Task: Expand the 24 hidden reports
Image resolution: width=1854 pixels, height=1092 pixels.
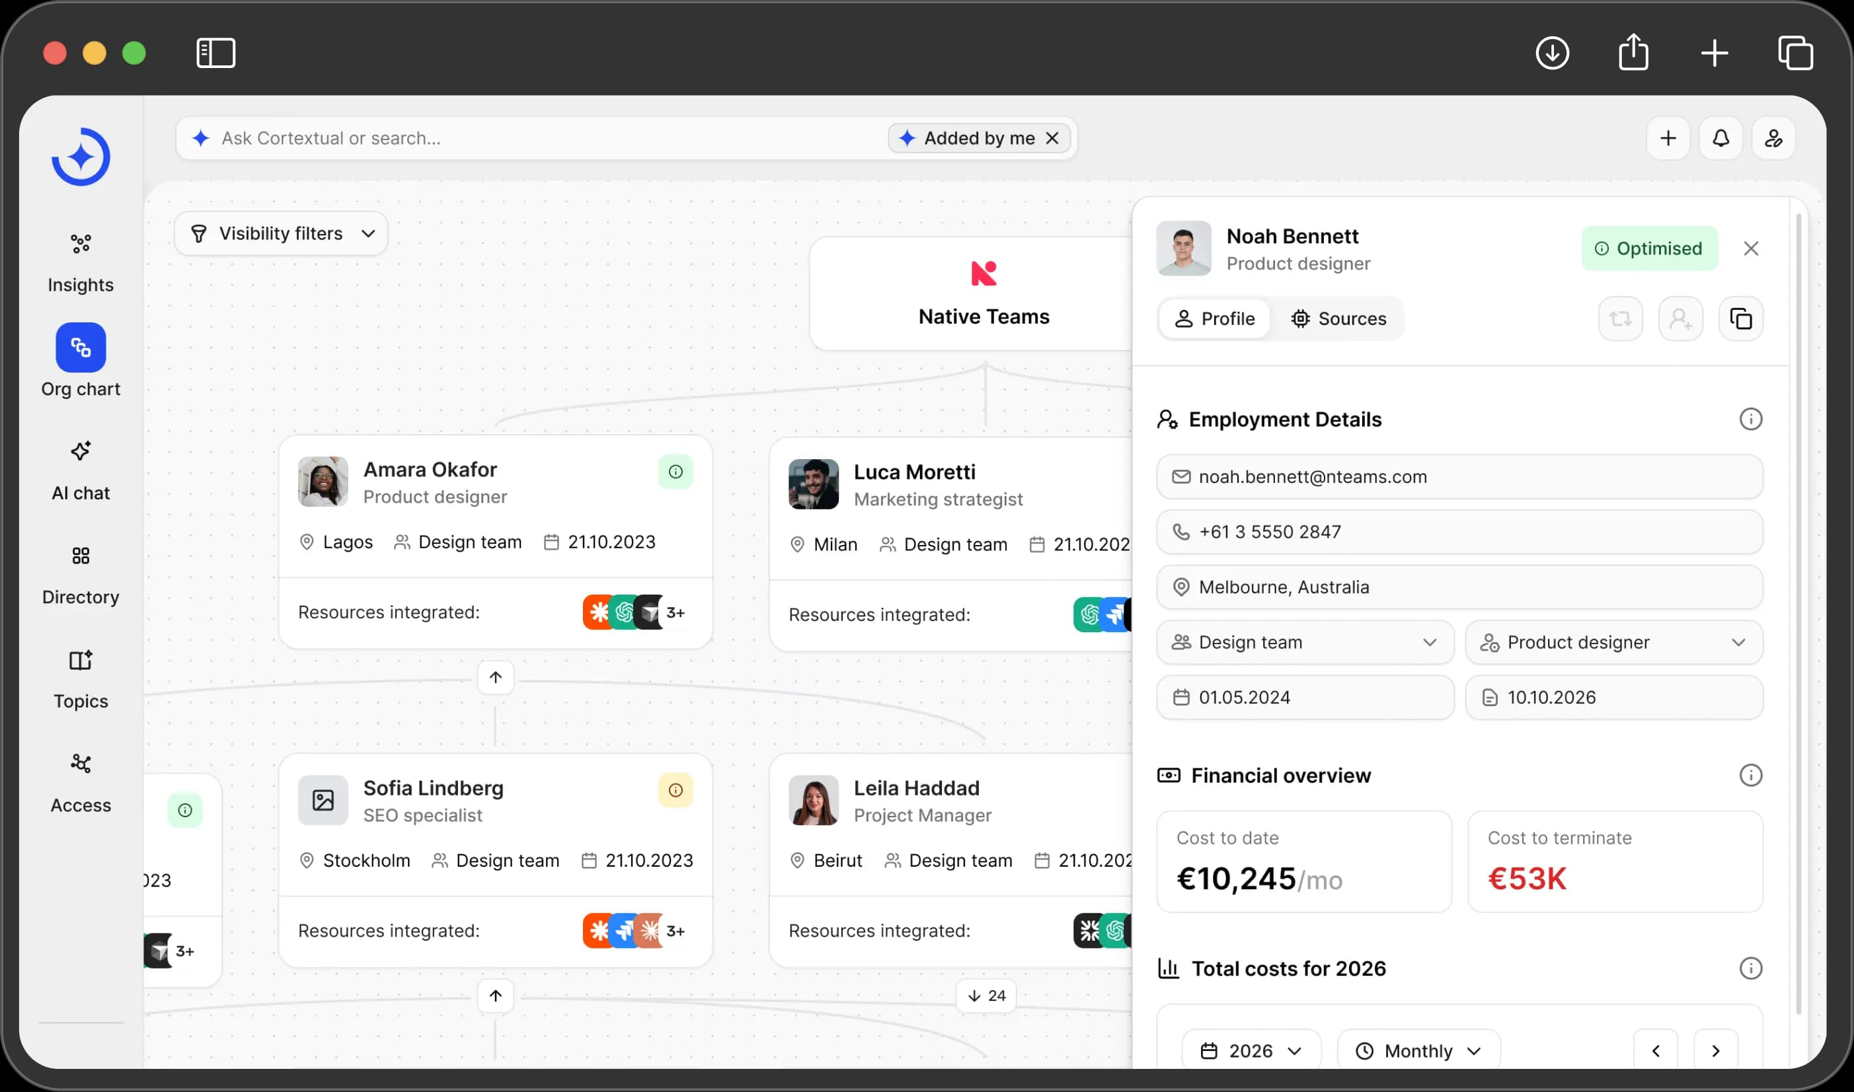Action: pos(985,996)
